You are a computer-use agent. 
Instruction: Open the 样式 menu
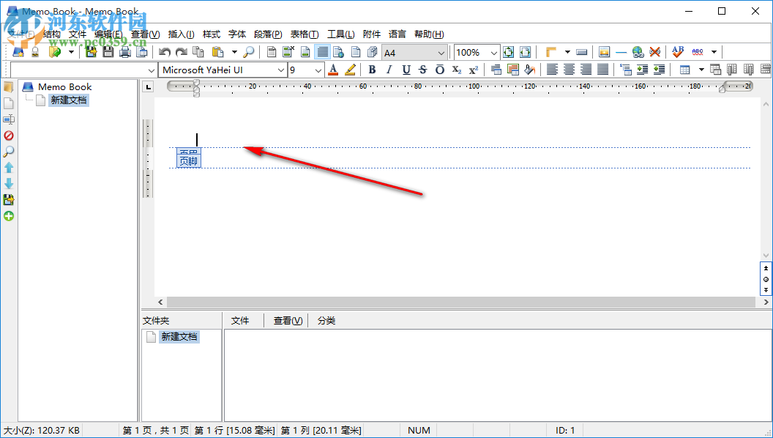[212, 34]
